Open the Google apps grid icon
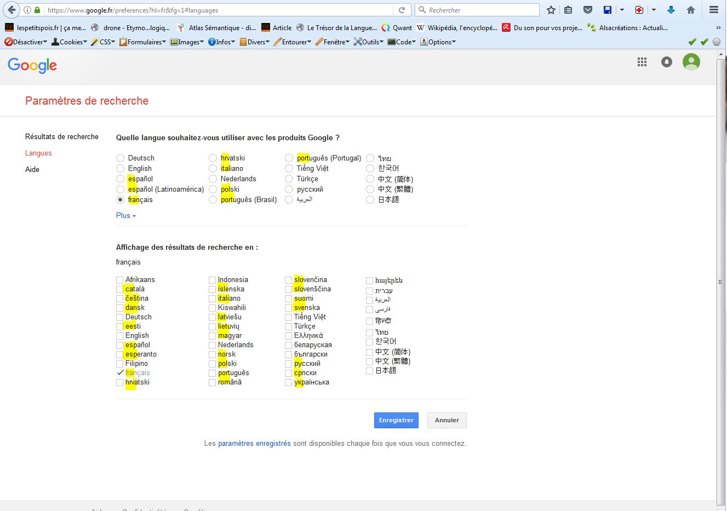727x511 pixels. coord(642,62)
